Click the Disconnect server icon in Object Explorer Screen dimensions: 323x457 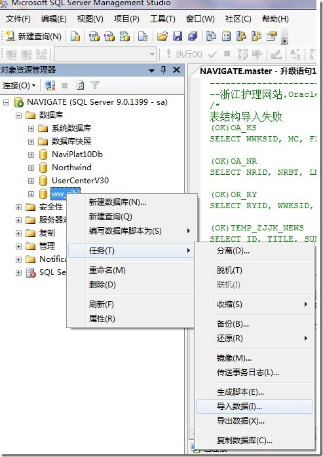tap(50, 86)
